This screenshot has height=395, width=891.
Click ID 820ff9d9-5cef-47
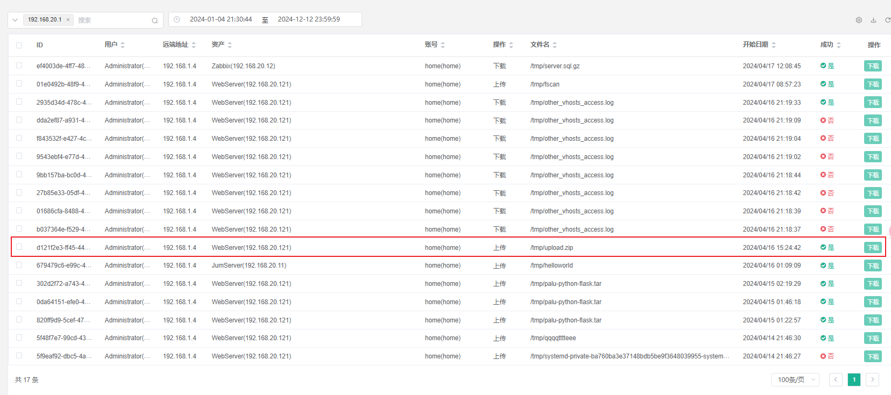pos(63,320)
